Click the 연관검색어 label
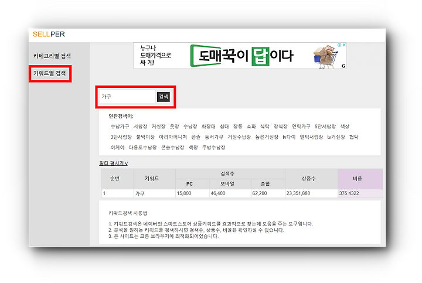Image resolution: width=422 pixels, height=283 pixels. (121, 116)
